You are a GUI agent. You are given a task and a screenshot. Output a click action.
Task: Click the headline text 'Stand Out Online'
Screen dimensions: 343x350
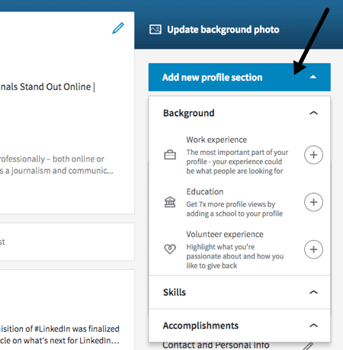(x=55, y=87)
